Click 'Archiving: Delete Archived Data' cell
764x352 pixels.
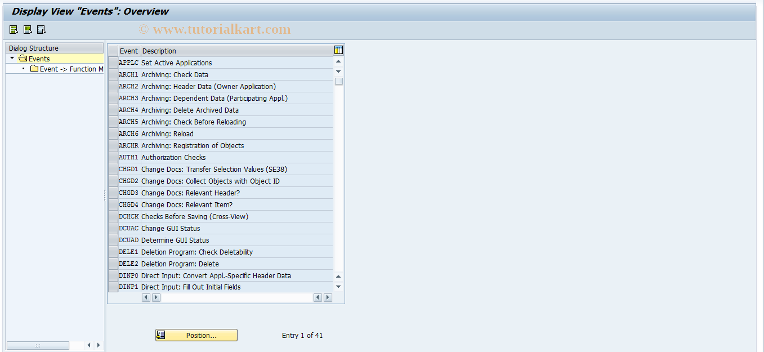pyautogui.click(x=236, y=110)
